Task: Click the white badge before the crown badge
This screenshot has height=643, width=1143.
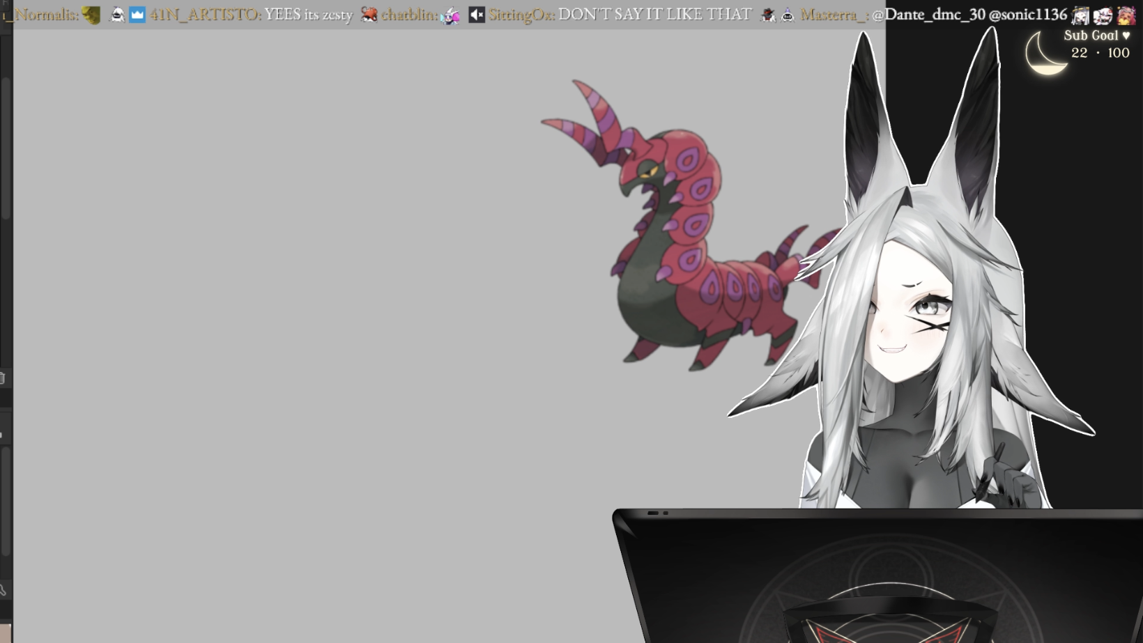Action: pyautogui.click(x=118, y=15)
